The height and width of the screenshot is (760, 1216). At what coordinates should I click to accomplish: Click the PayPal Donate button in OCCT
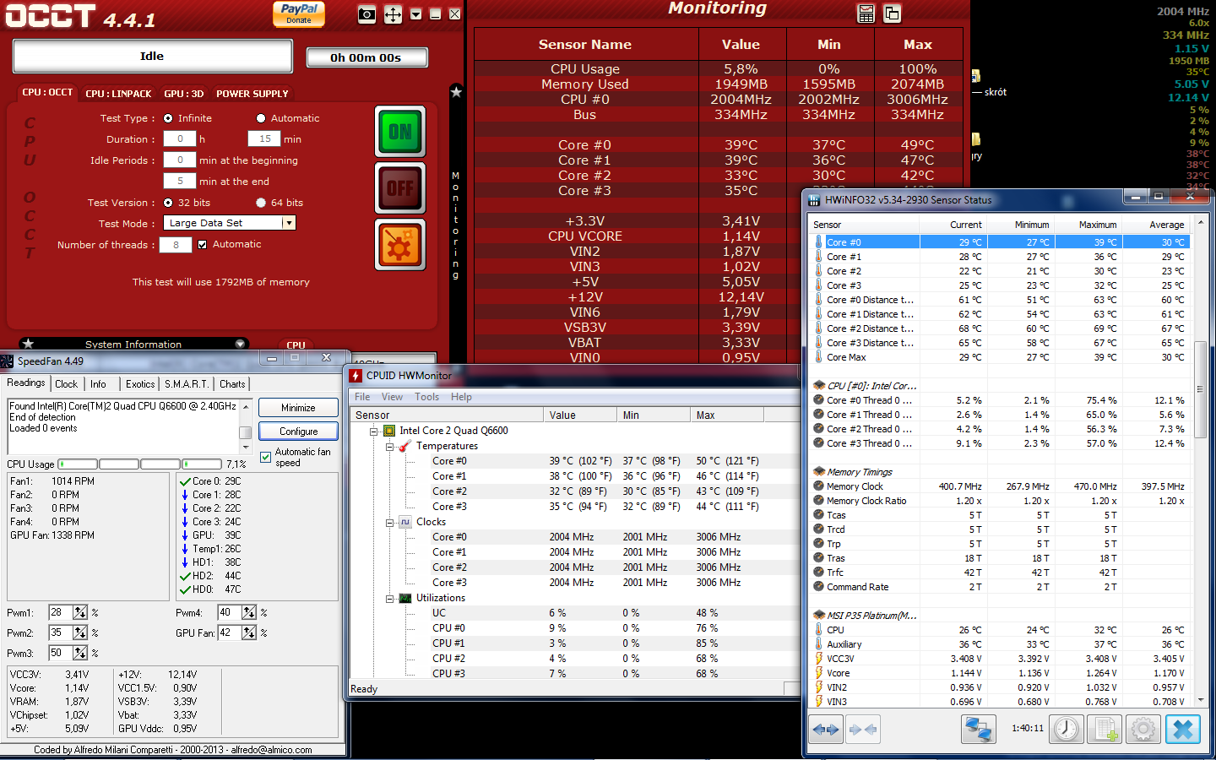pos(299,14)
